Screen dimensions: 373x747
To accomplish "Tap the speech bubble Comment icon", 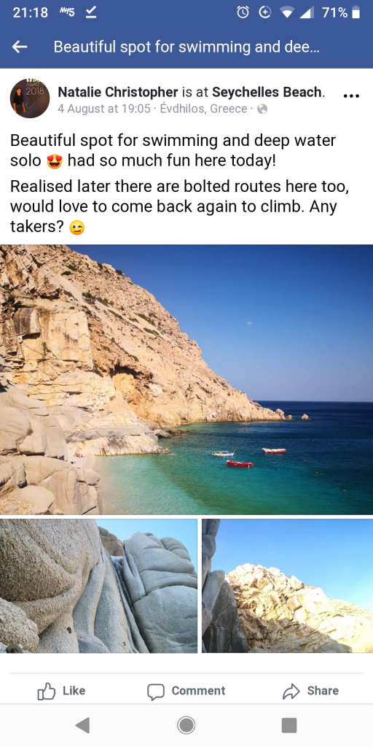I will [x=156, y=692].
